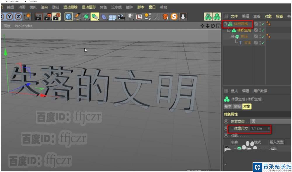Open the viewport ProRender menu
Viewport: 292px width, 172px height.
tap(23, 26)
